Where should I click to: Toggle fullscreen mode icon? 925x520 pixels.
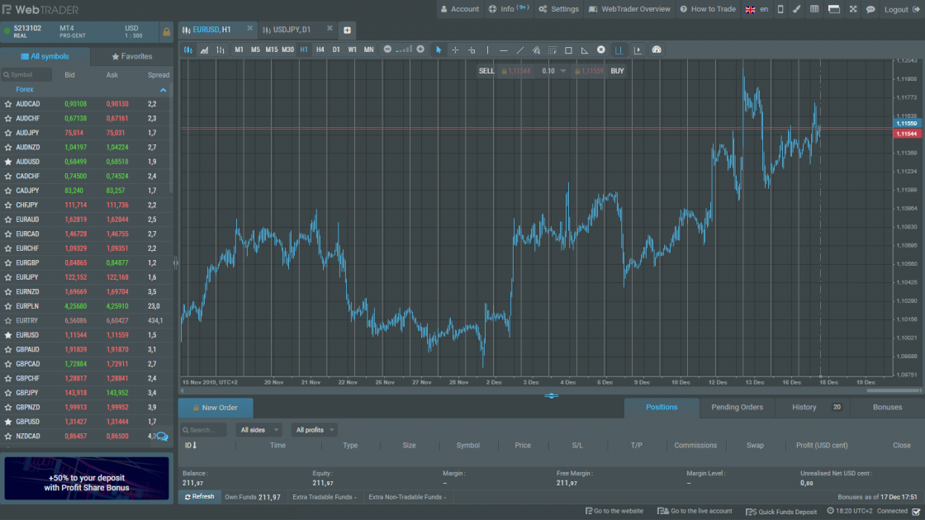coord(853,9)
